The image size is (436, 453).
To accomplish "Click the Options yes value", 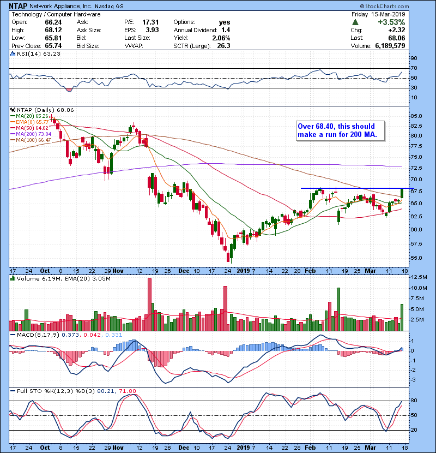I will (x=224, y=22).
